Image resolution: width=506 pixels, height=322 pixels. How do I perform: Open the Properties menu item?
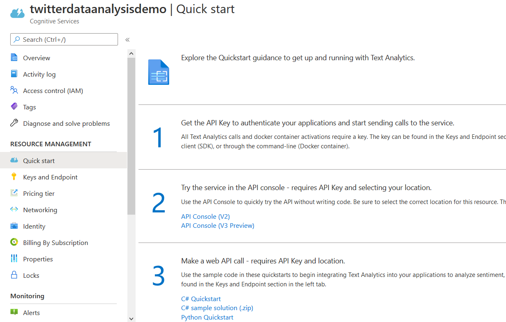(x=38, y=259)
